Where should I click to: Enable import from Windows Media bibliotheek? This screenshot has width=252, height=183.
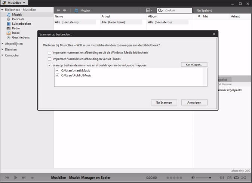pos(49,53)
